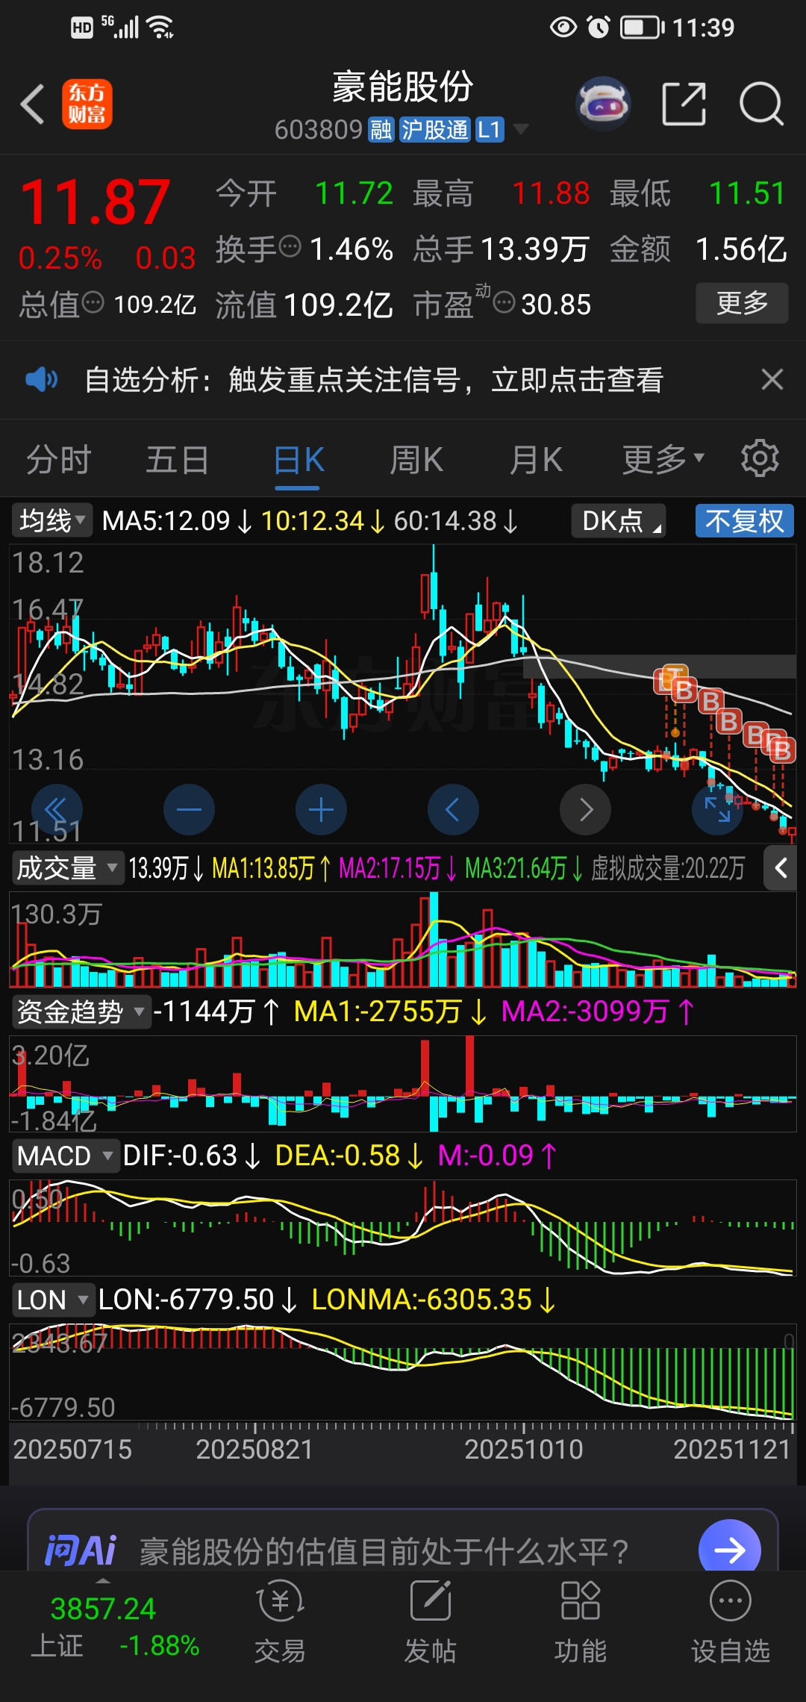Tap the LONMA:-6305.35 value
The height and width of the screenshot is (1702, 806).
pyautogui.click(x=422, y=1300)
